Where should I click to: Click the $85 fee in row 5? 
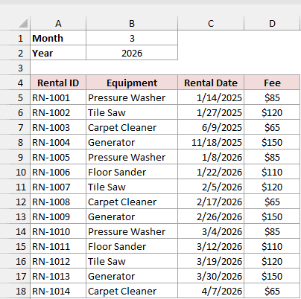click(x=272, y=97)
